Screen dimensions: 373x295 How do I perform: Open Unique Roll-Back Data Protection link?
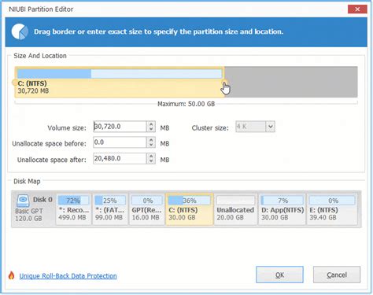68,276
